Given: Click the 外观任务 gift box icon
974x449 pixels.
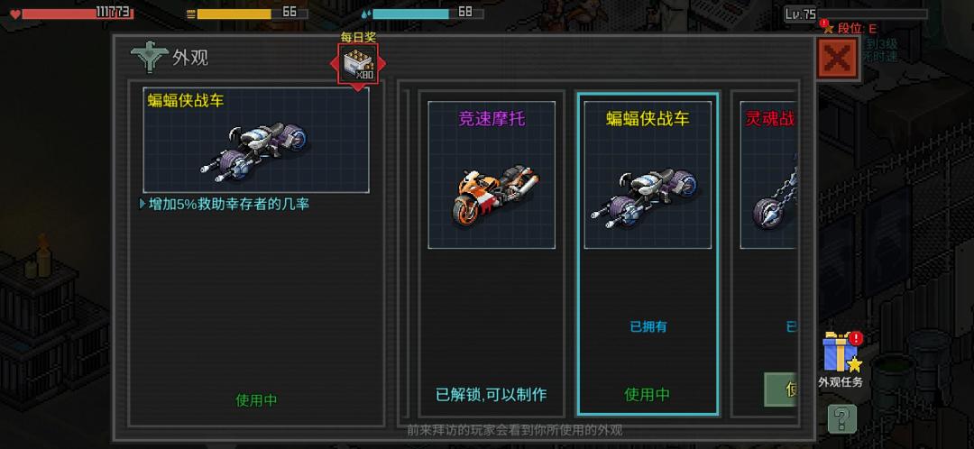Looking at the screenshot, I should (841, 352).
